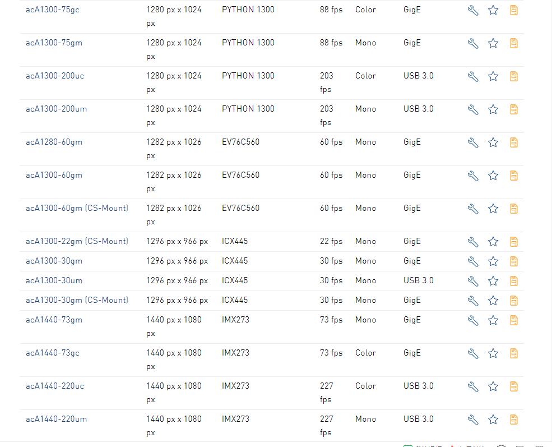Toggle star for acA1300-30um
The width and height of the screenshot is (552, 447).
pyautogui.click(x=493, y=281)
